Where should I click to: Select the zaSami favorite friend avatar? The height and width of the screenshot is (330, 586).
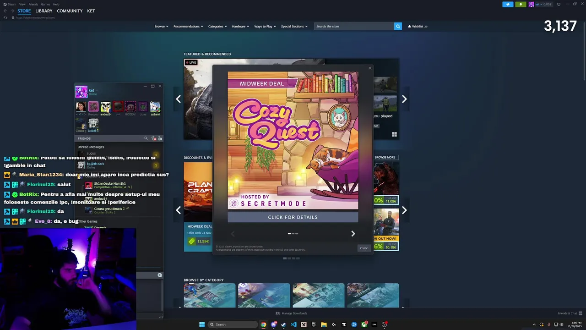[x=155, y=107]
